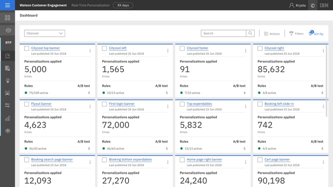Open the Citycool footer link

coord(197,48)
